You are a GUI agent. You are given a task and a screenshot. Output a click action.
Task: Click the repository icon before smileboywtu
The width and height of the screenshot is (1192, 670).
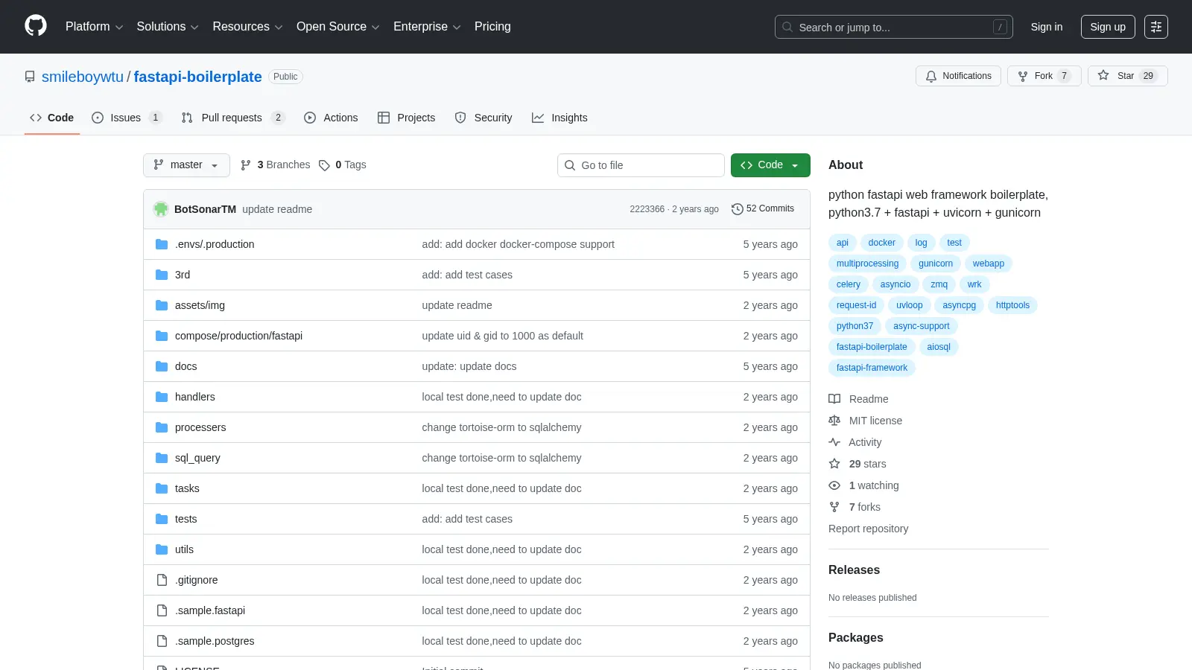[x=30, y=77]
